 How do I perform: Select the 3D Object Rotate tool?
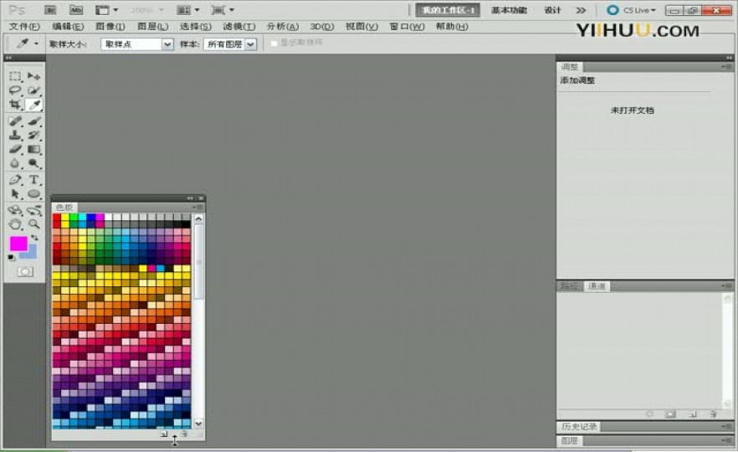click(x=15, y=210)
